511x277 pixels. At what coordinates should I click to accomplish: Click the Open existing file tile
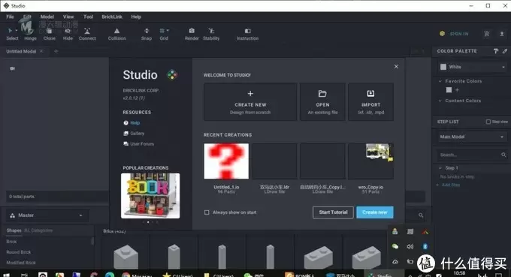[x=322, y=102]
